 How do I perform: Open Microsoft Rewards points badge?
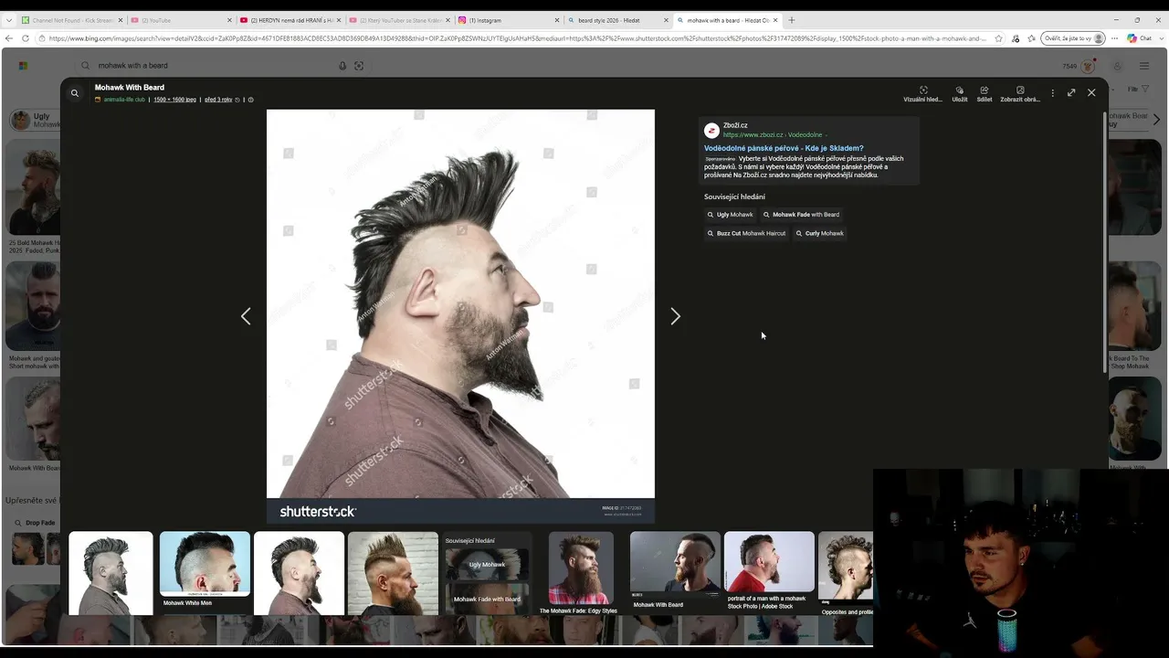1079,66
